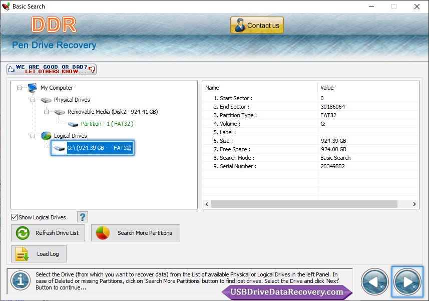Click the properties table left scroll arrow
429x301 pixels.
coord(207,204)
